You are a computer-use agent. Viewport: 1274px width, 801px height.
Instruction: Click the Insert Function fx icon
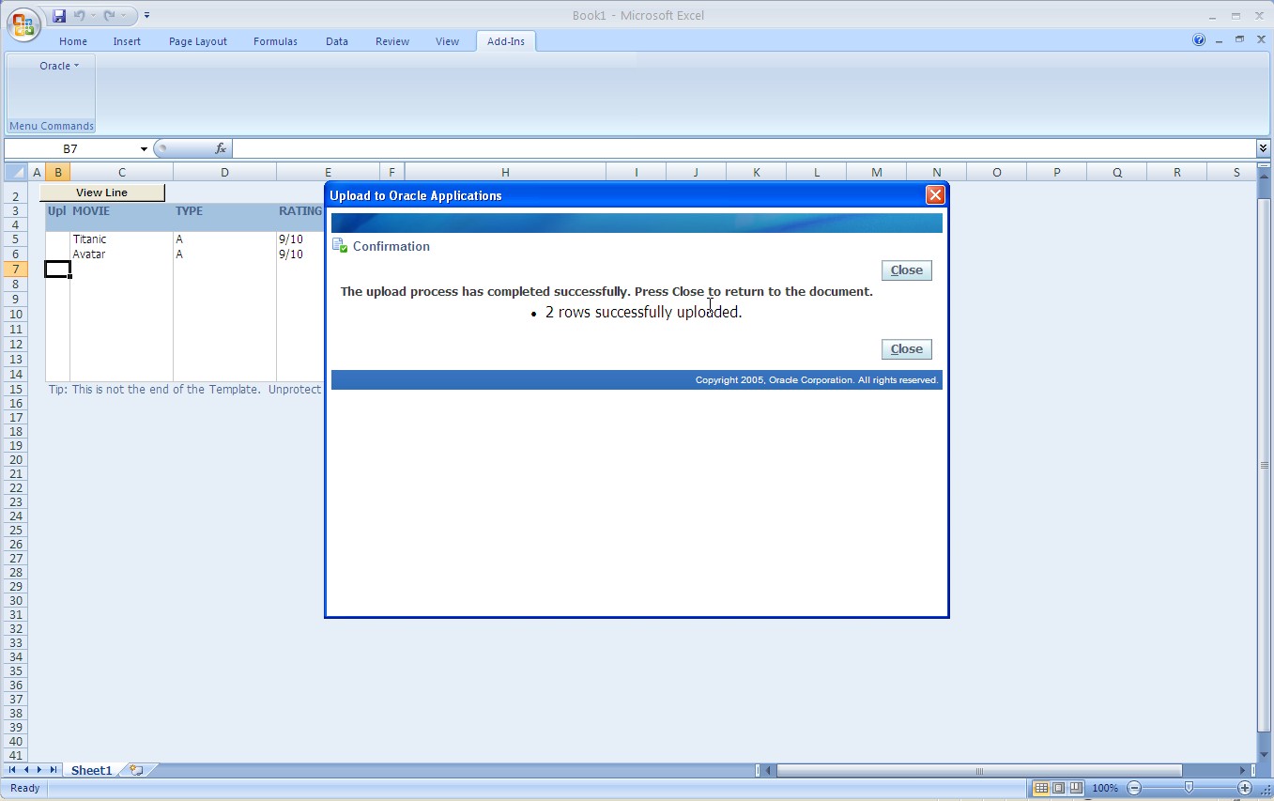pos(221,148)
